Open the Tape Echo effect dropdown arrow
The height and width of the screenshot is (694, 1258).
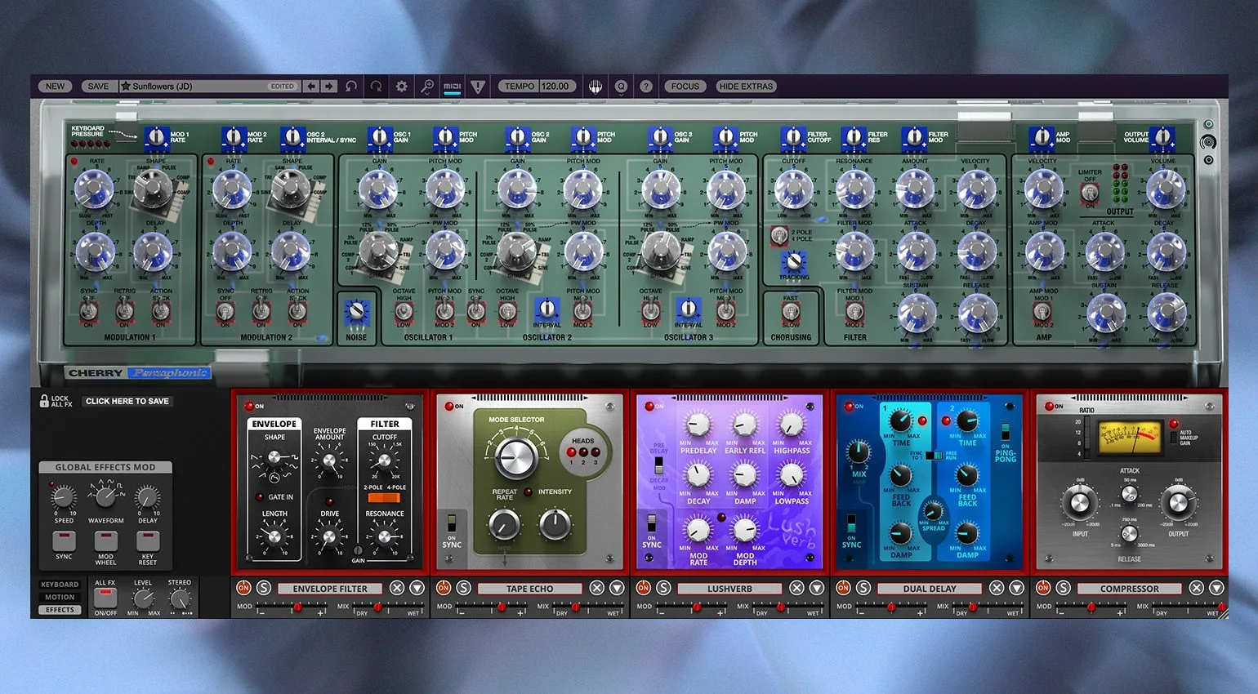click(618, 588)
